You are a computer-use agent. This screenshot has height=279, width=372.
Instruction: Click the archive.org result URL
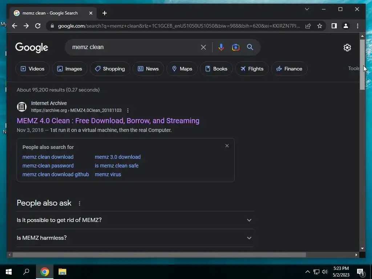coord(76,110)
